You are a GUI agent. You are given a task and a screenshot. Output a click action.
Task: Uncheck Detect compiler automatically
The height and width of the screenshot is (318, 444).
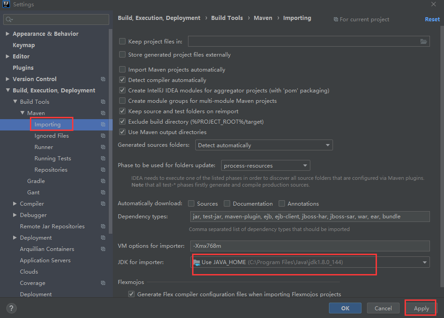(122, 80)
